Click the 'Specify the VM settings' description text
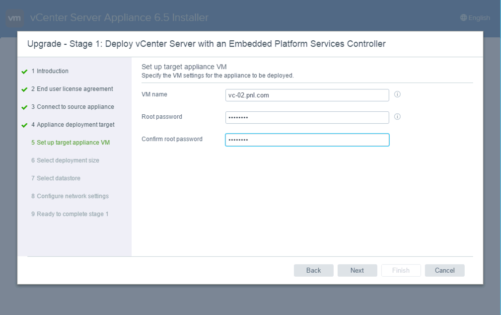This screenshot has height=315, width=501. pyautogui.click(x=217, y=76)
